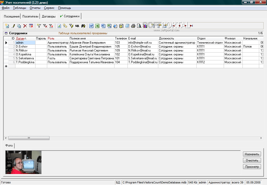Viewport: 267px width, 185px height.
Task: Click the Отдел column header
Action: (210, 38)
